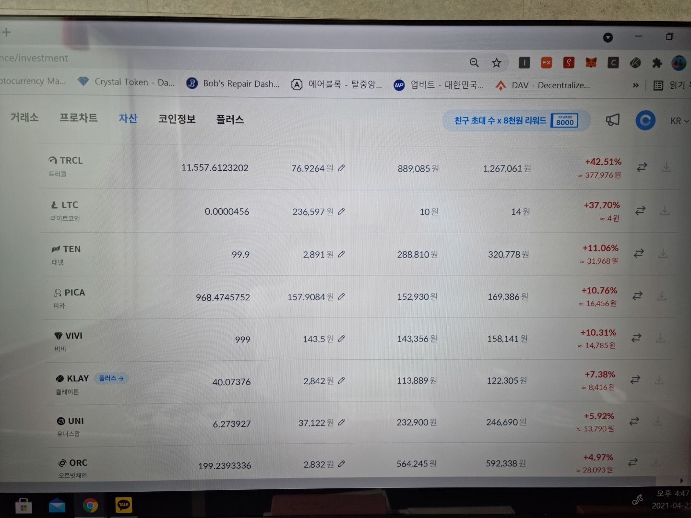Select the LTC coin name
The height and width of the screenshot is (518, 691).
[70, 205]
